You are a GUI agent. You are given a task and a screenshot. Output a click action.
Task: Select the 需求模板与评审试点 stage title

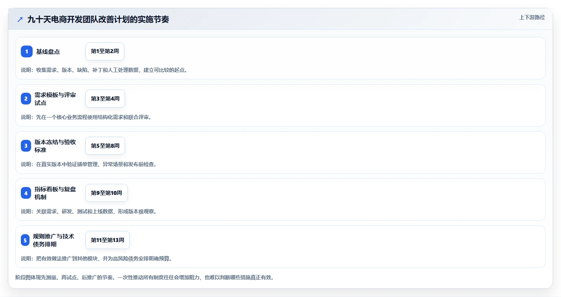[55, 99]
